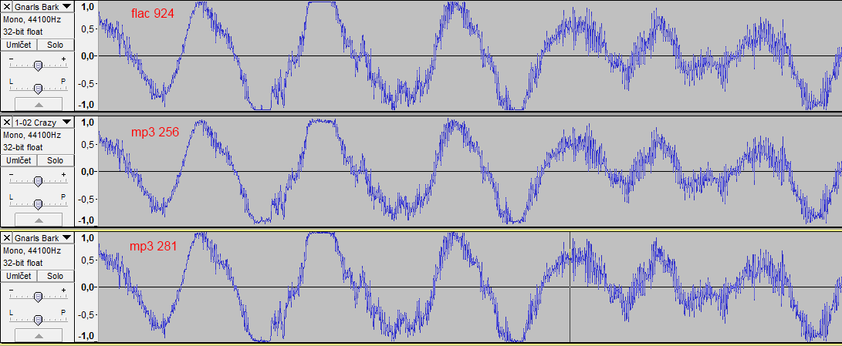Click the 'Mono, 44100Hz' text of the top track
This screenshot has height=346, width=842.
click(32, 19)
